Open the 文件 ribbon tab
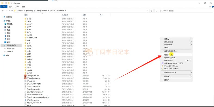 (4, 7)
